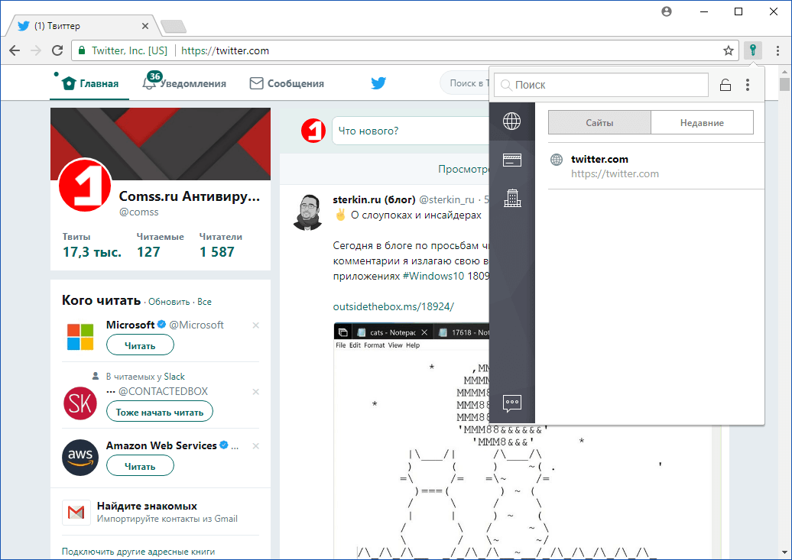Click the green padlock site info icon
Screen dimensions: 792x560
(81, 50)
